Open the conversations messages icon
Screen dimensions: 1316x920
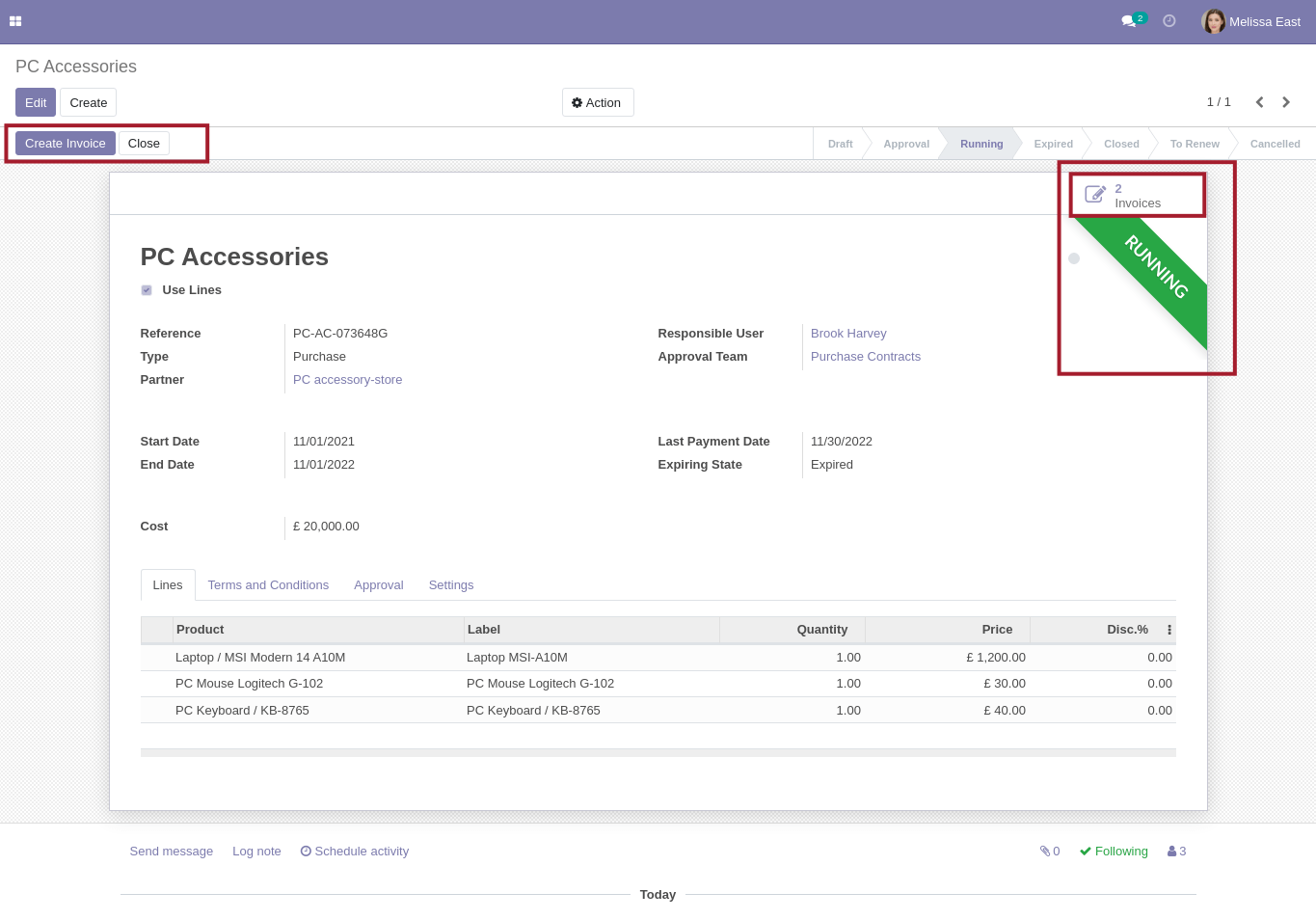1129,21
